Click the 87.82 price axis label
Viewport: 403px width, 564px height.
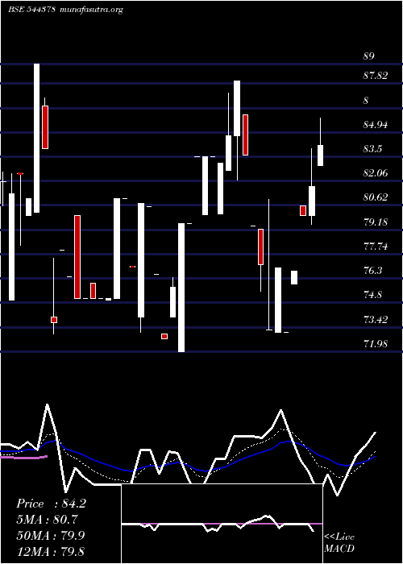point(376,76)
